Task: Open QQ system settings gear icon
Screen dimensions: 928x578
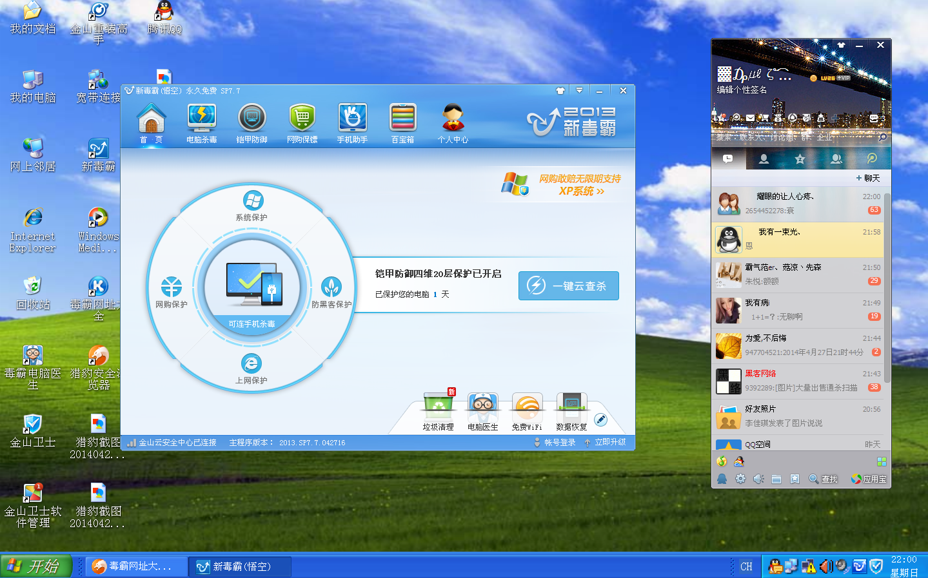Action: pos(740,479)
